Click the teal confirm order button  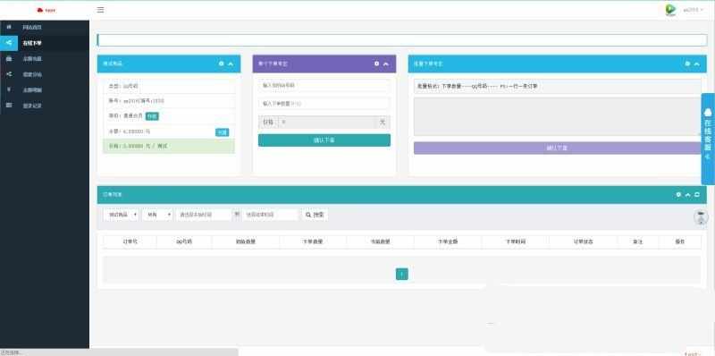click(x=324, y=140)
